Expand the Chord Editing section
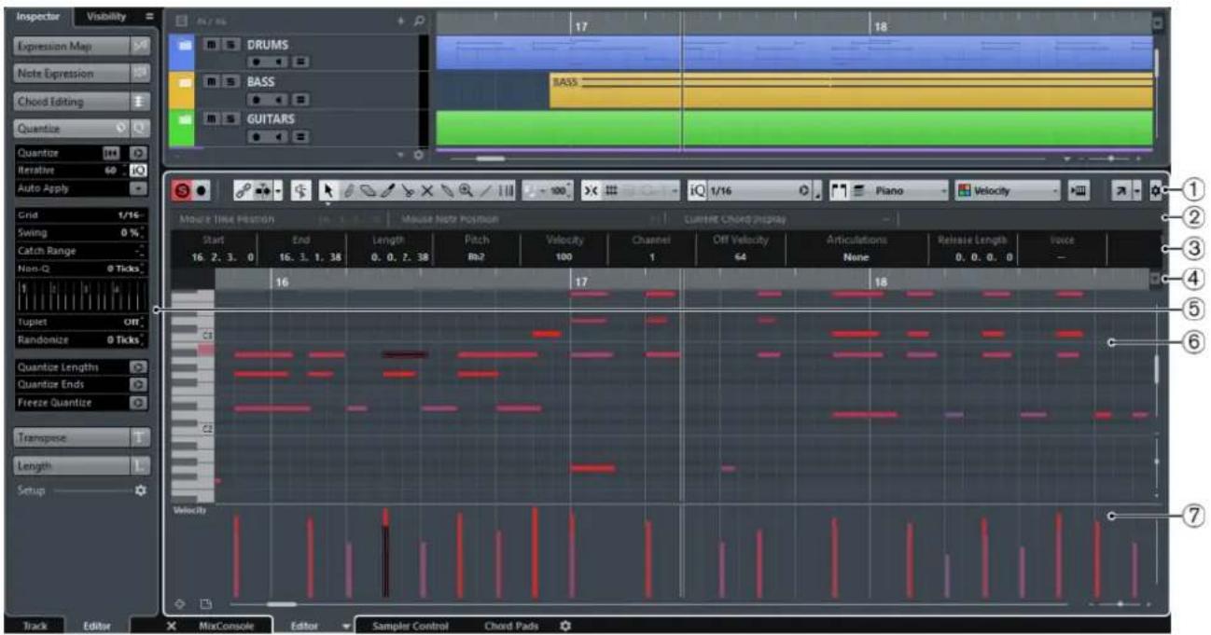The height and width of the screenshot is (635, 1211). click(81, 102)
